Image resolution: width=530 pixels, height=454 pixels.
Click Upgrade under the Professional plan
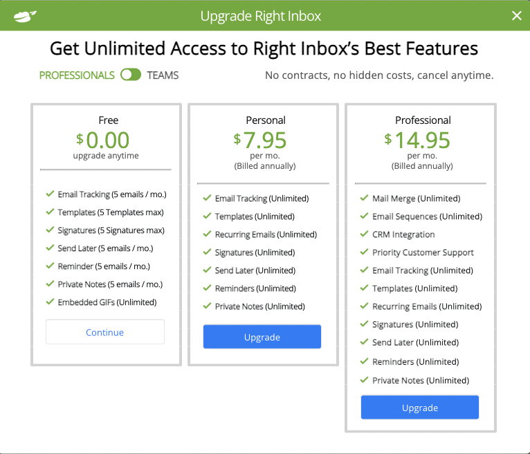pyautogui.click(x=420, y=408)
